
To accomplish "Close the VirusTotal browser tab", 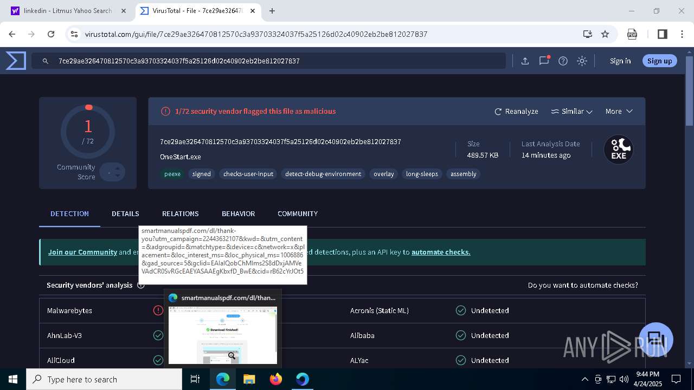I will [253, 11].
